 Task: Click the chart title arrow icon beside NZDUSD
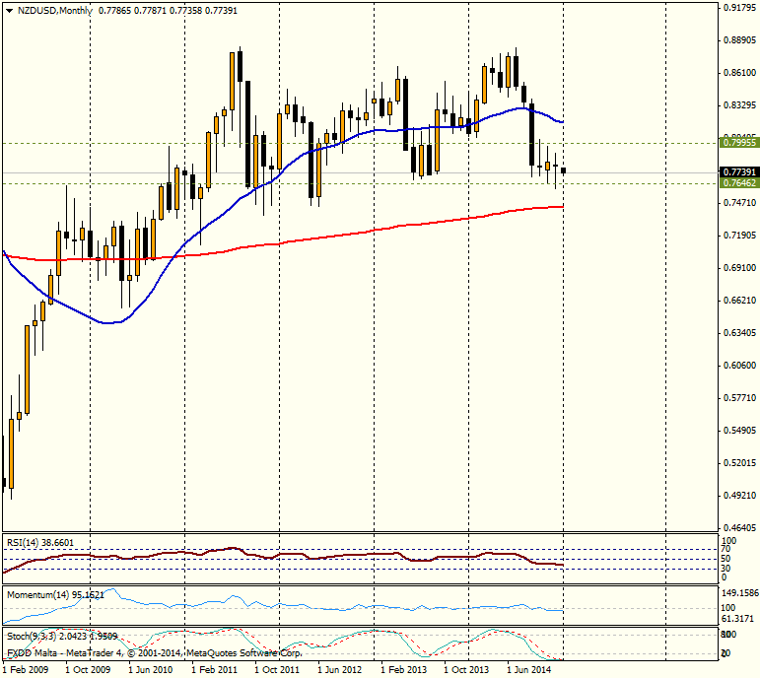(10, 10)
